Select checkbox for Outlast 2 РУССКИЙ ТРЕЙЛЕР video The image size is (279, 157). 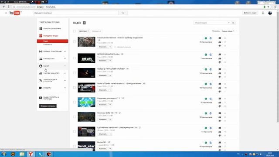click(75, 73)
